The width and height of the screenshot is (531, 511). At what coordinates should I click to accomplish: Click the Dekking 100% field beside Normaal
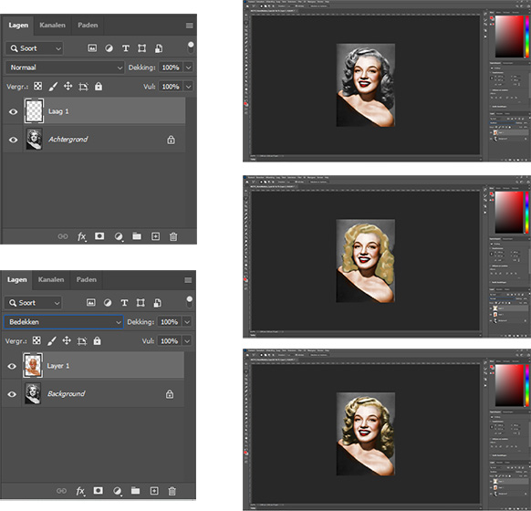click(171, 68)
